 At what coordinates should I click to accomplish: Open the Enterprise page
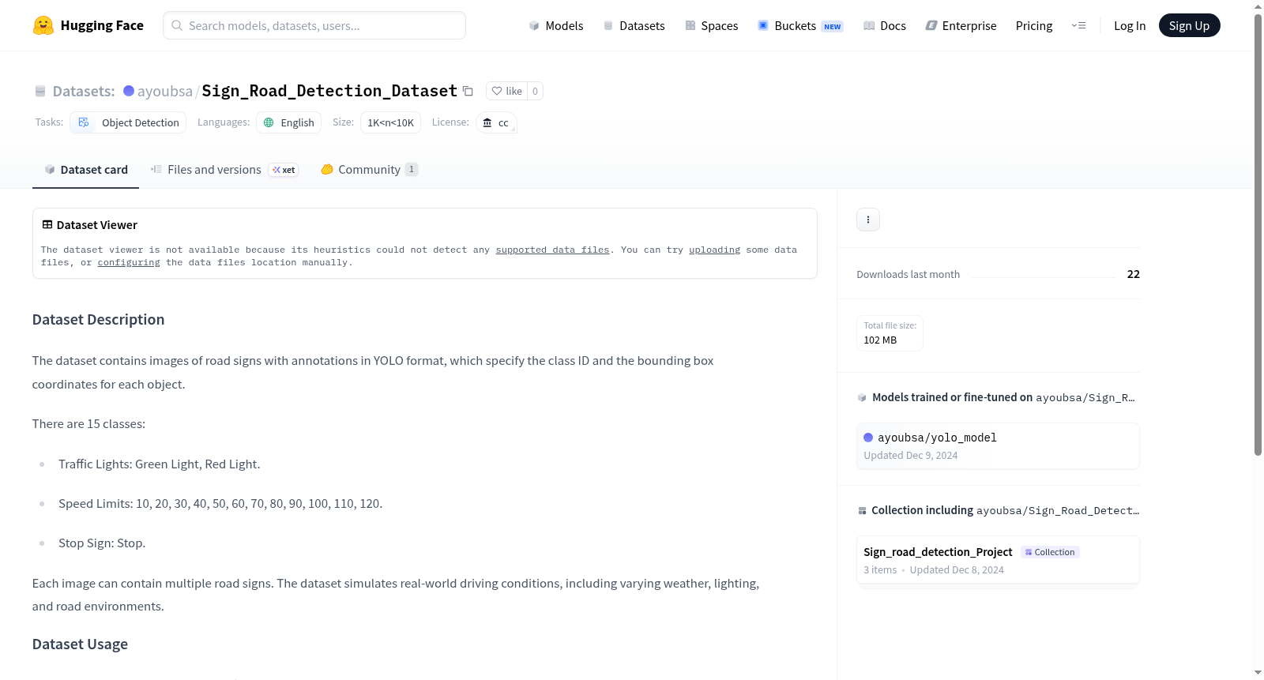[x=961, y=25]
